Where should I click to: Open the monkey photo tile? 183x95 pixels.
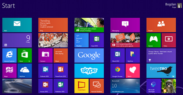(x=169, y=86)
